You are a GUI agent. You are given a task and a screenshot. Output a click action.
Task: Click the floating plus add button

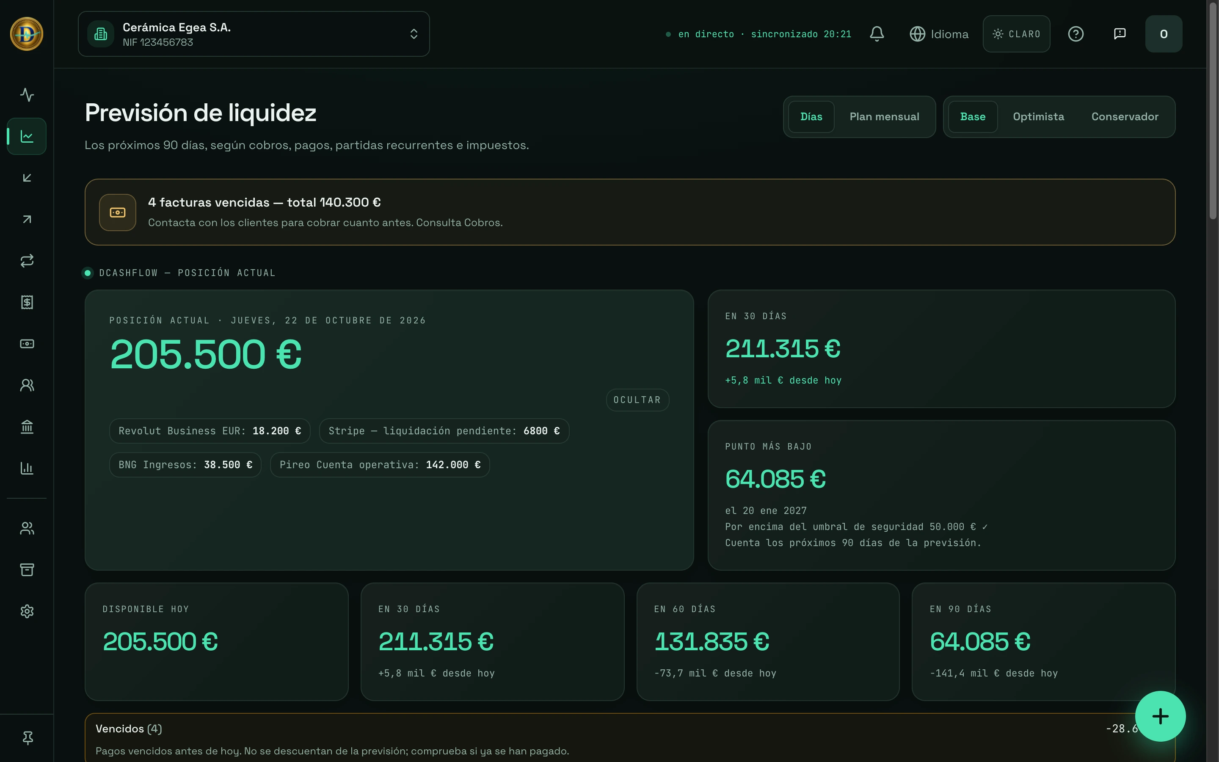pyautogui.click(x=1160, y=716)
